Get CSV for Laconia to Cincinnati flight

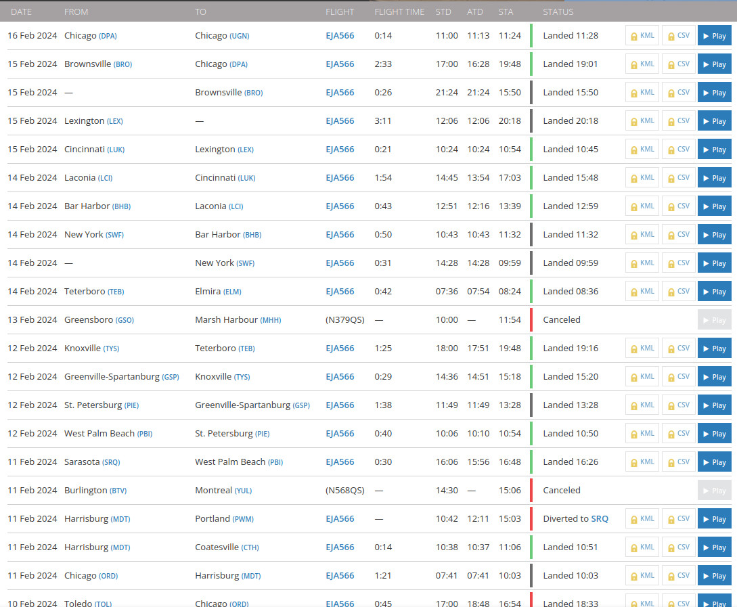pos(678,178)
